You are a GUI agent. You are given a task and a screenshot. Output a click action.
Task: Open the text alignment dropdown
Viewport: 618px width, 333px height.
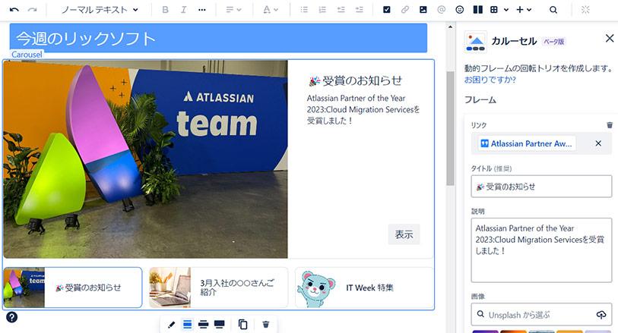(x=233, y=10)
